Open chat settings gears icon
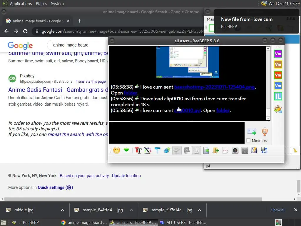The width and height of the screenshot is (301, 226). (167, 150)
